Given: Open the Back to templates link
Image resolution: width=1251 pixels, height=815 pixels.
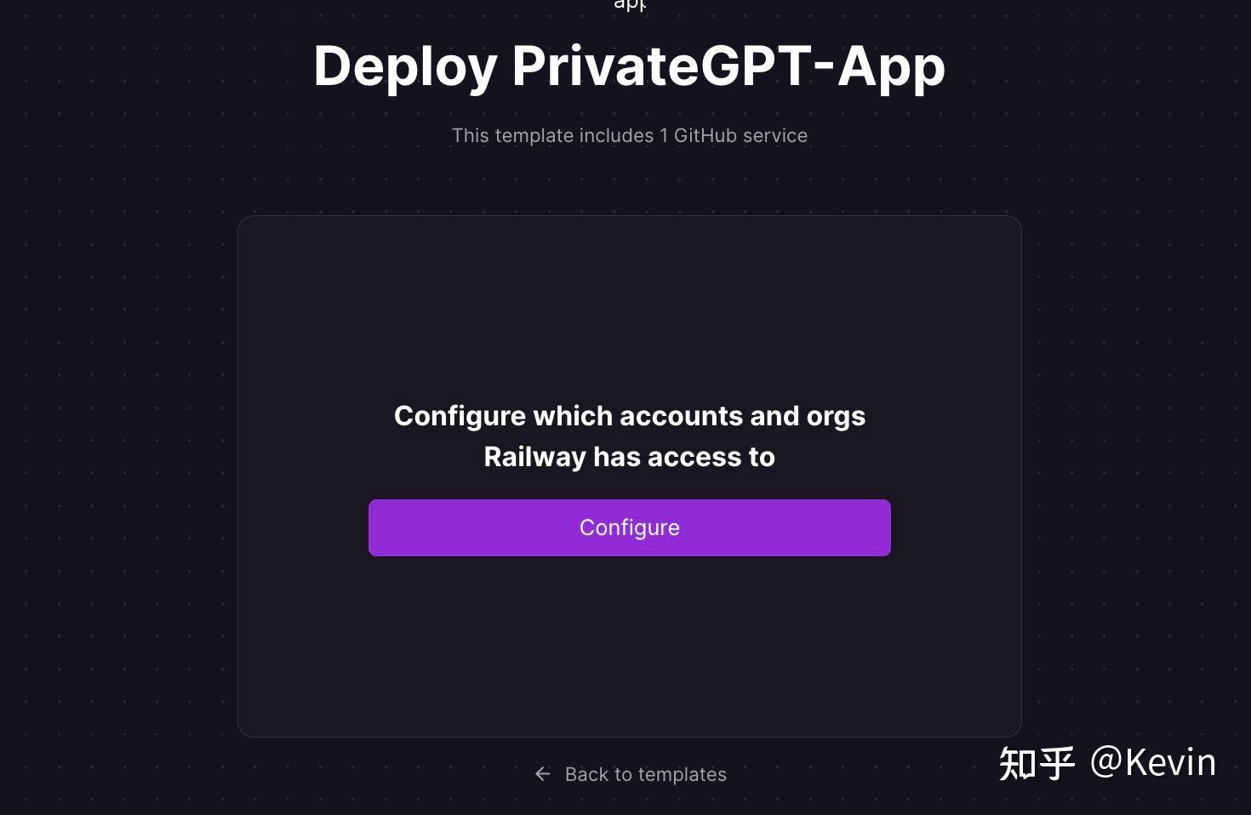Looking at the screenshot, I should point(630,774).
